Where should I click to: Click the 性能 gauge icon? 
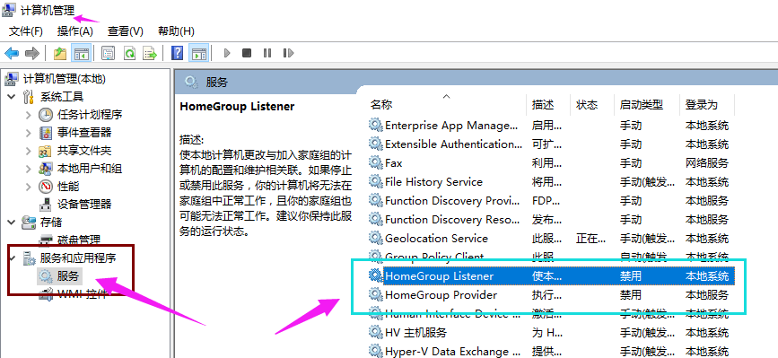[46, 187]
